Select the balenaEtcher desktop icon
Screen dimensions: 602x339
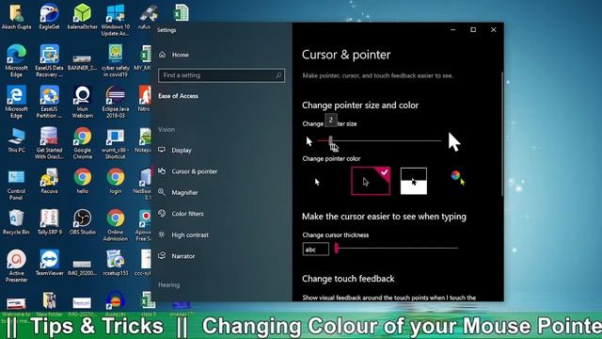[82, 17]
